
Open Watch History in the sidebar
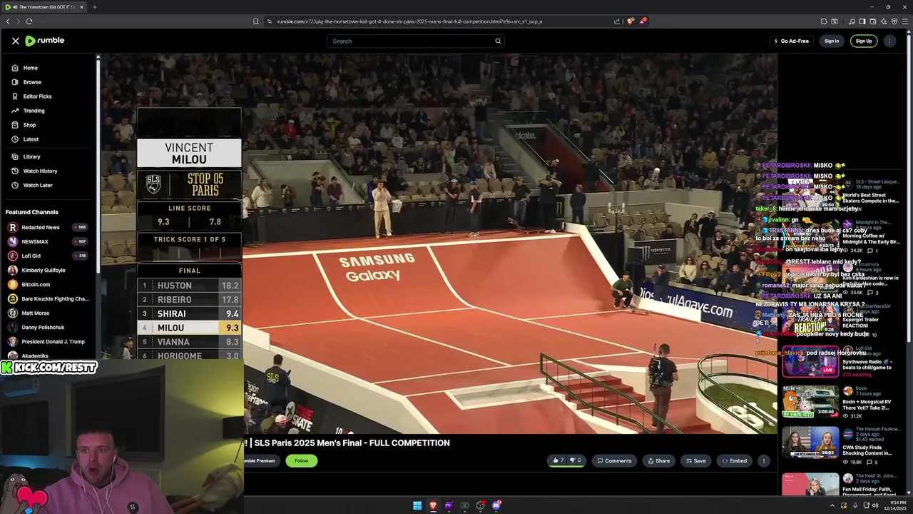pos(39,171)
